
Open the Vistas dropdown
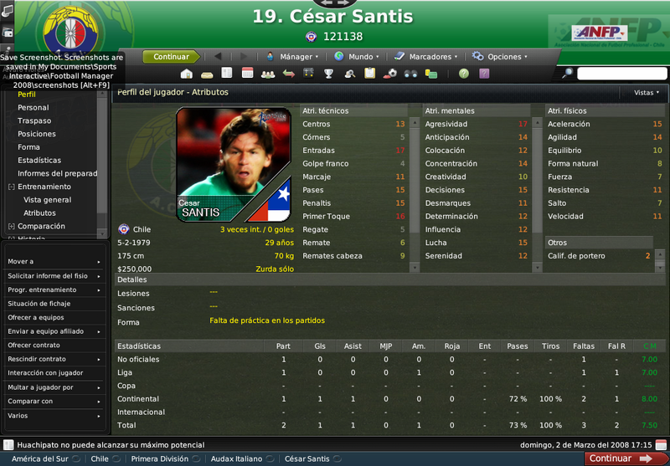pyautogui.click(x=646, y=93)
